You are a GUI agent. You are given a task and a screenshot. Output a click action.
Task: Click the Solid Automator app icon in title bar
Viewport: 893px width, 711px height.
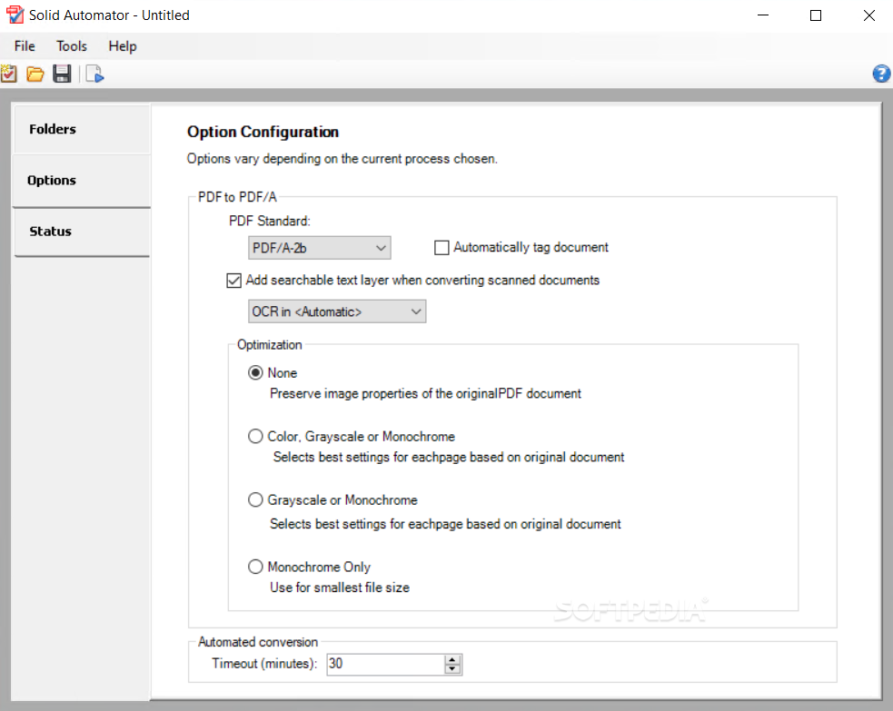tap(15, 15)
